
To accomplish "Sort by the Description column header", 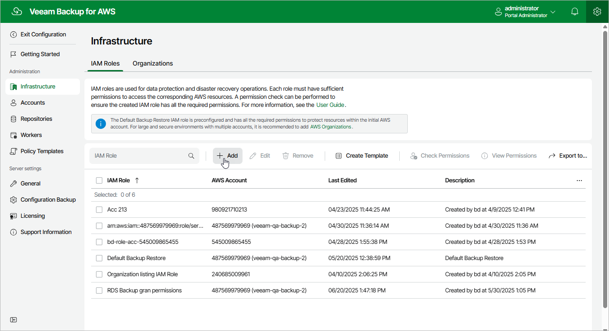I will (460, 181).
